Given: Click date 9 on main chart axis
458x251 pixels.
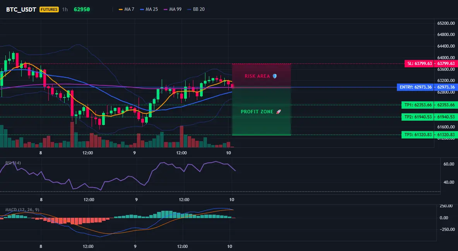Looking at the screenshot, I should (x=134, y=153).
